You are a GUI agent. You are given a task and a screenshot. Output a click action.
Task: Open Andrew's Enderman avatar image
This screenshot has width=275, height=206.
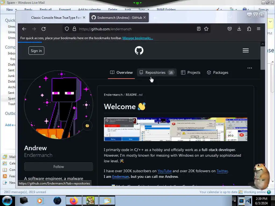59,105
